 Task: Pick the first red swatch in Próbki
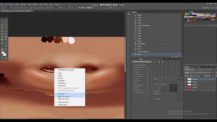pyautogui.click(x=185, y=14)
